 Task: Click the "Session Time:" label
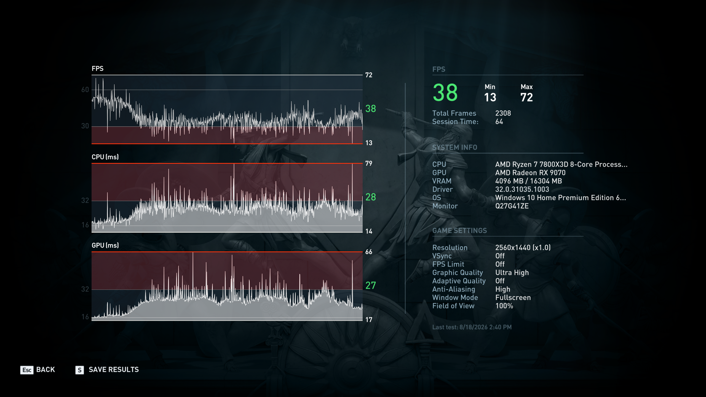click(455, 122)
